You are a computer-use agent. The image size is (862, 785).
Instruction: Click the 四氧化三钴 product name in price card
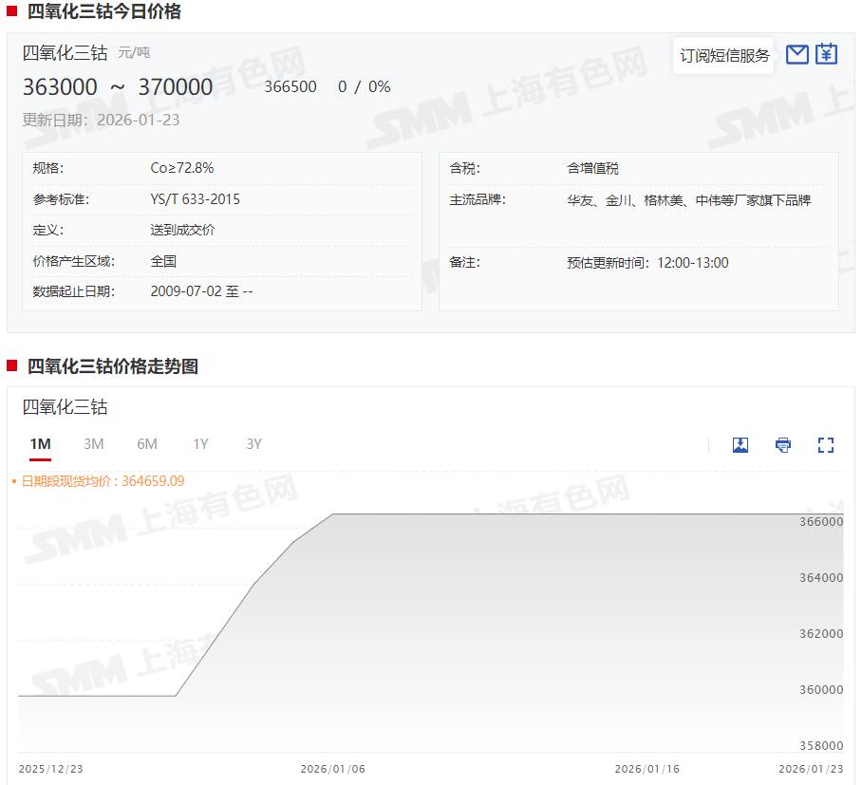pos(65,52)
